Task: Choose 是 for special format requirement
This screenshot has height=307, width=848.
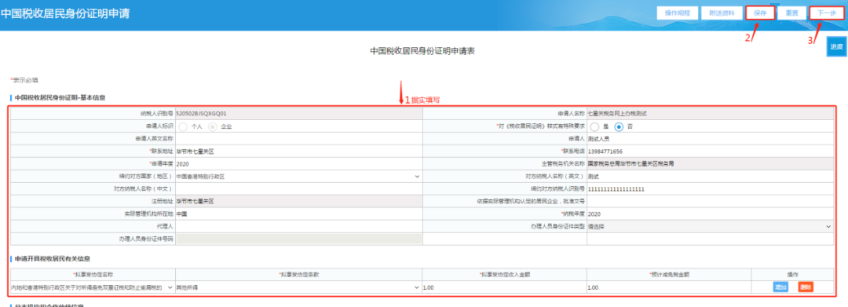Action: point(595,126)
